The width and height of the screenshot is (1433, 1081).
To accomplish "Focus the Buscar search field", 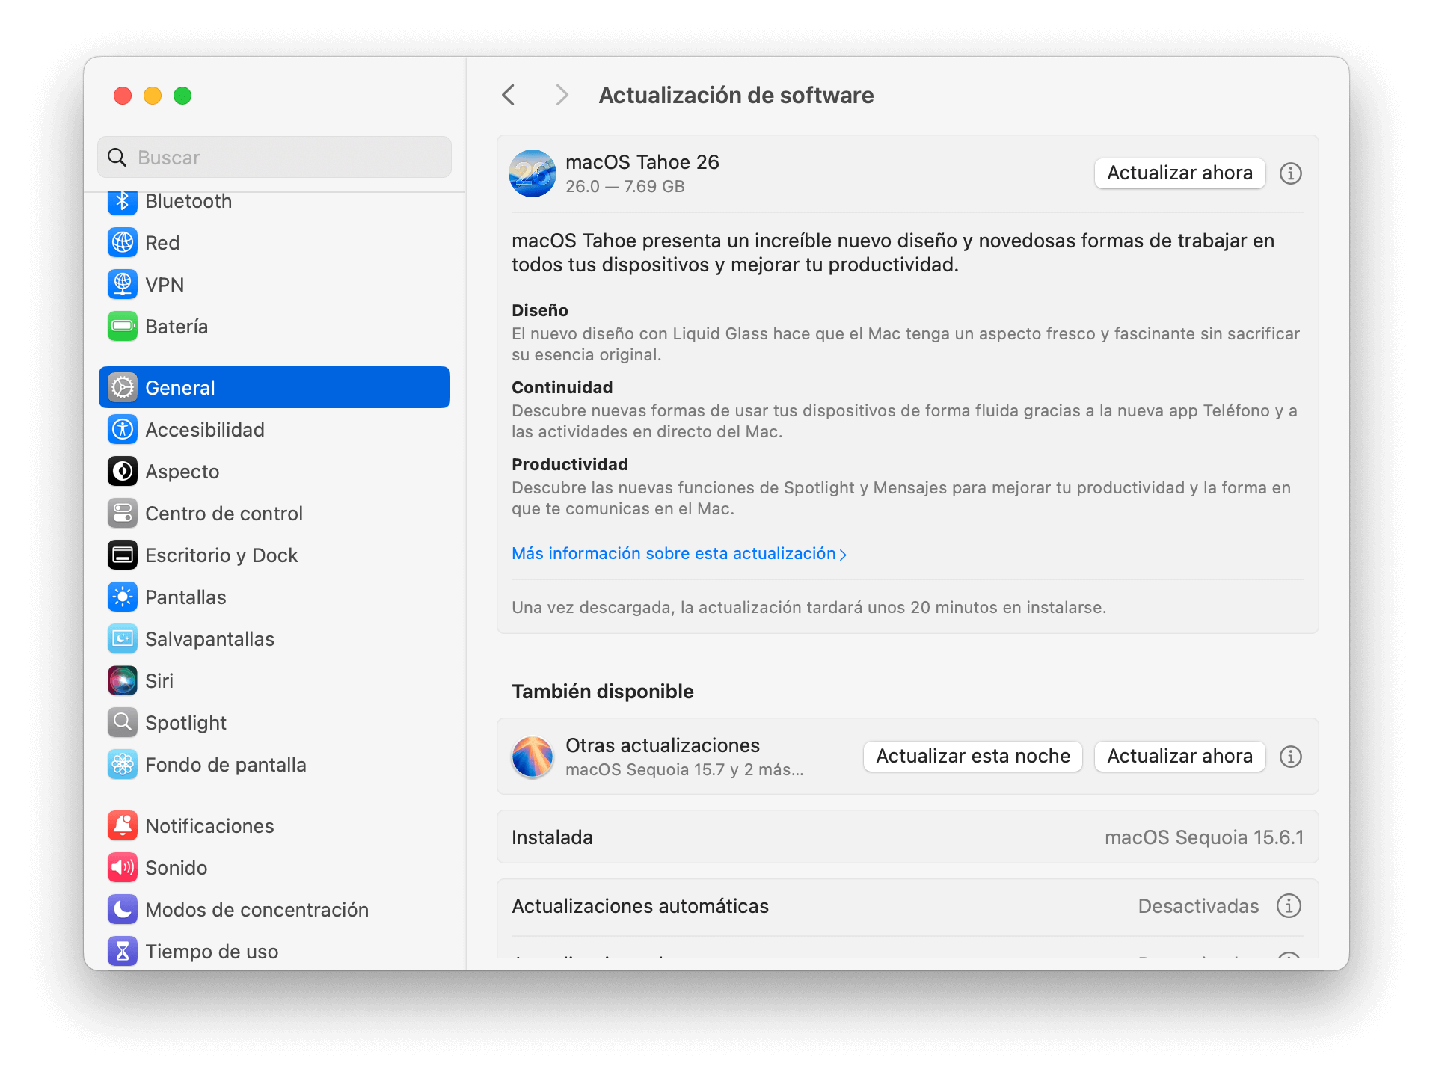I will coord(274,157).
